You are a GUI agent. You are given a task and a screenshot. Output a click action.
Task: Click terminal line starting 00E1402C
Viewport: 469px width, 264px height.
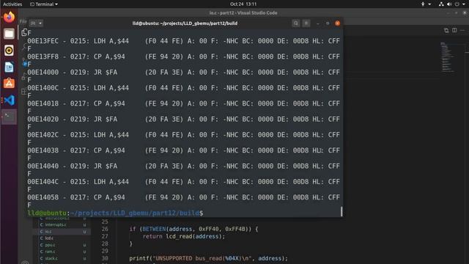click(183, 135)
